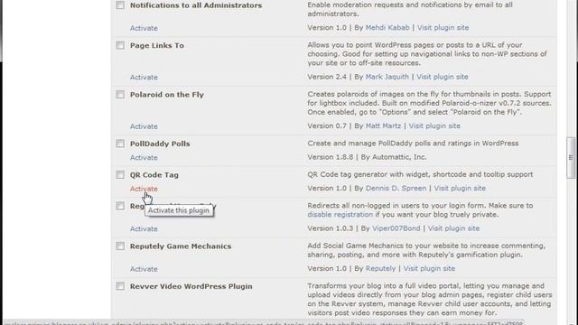Tick the QR Code Tag checkbox
Screen dimensions: 578x325
click(x=120, y=174)
